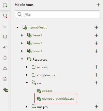Click the plus icon for item-2

coord(96,43)
